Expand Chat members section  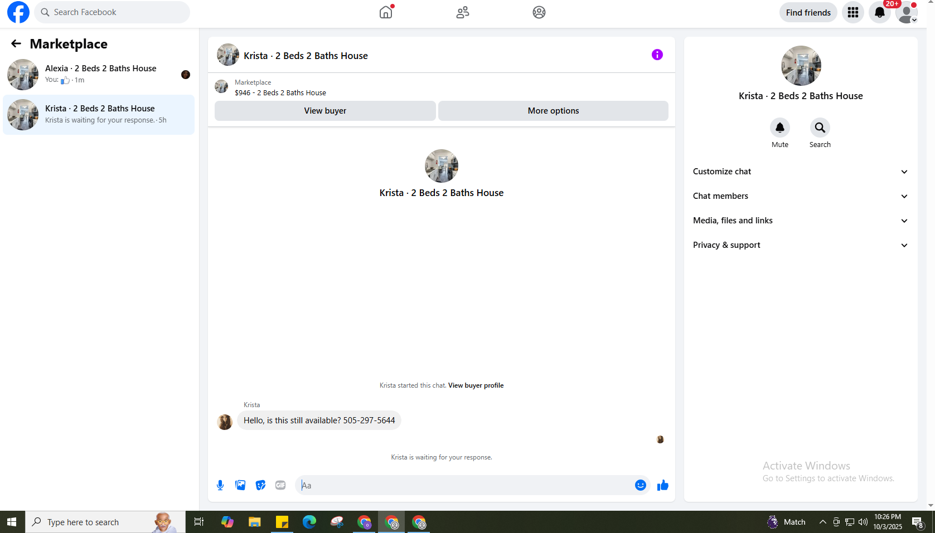pos(801,196)
